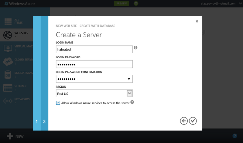Click the back arrow button in the dialog
The image size is (243, 143).
tap(184, 121)
